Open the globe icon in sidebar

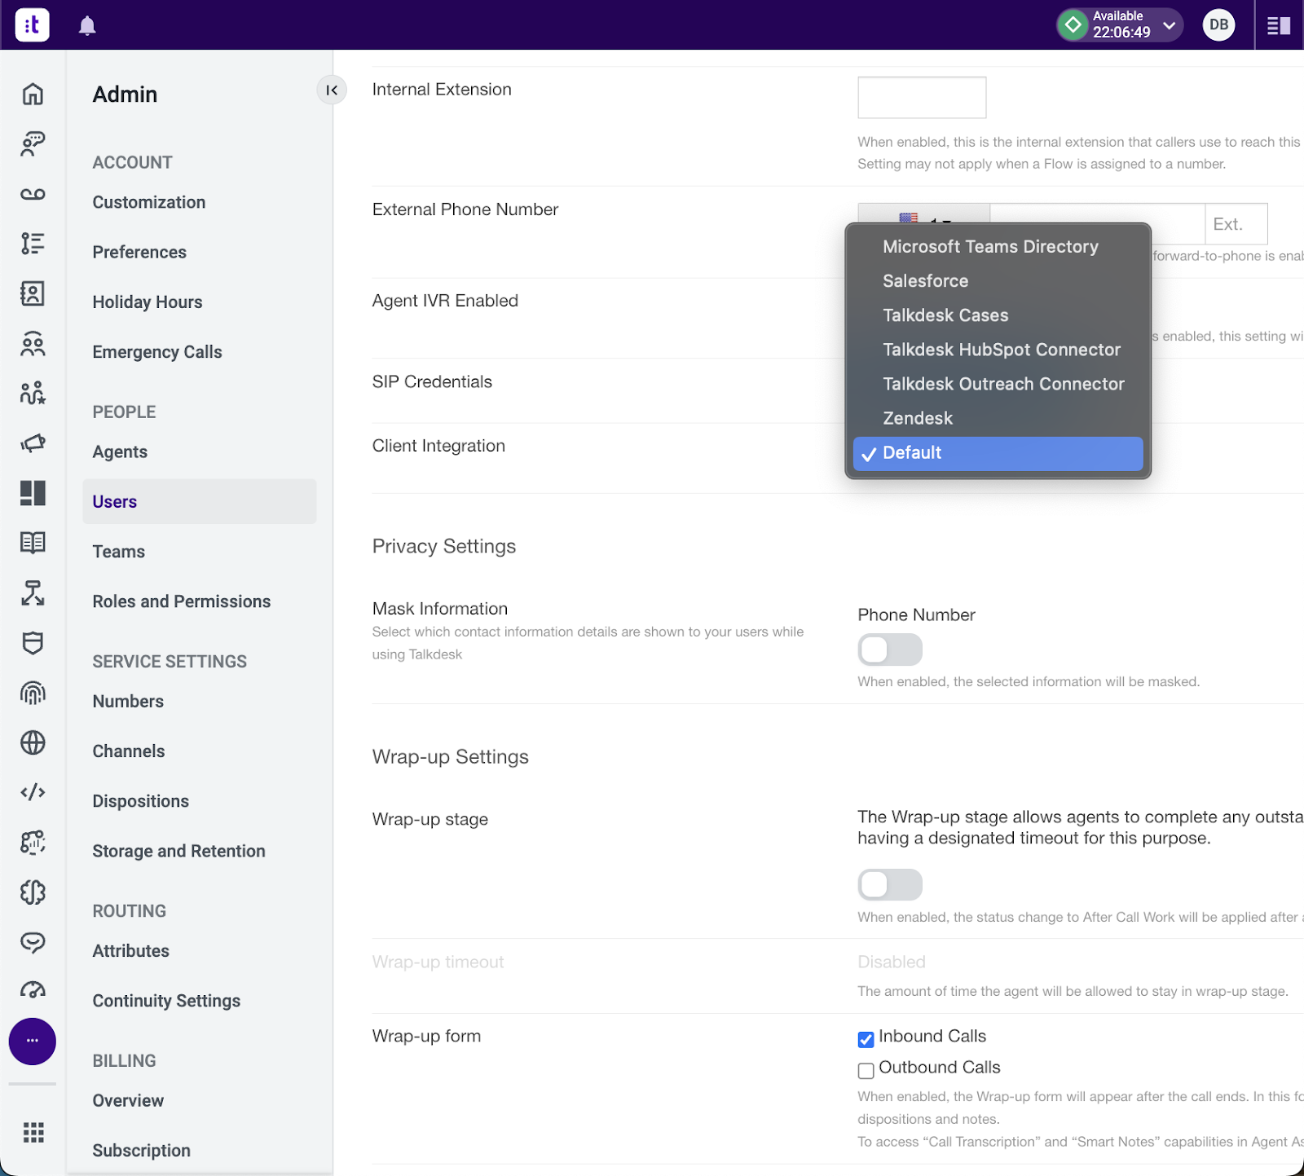33,742
